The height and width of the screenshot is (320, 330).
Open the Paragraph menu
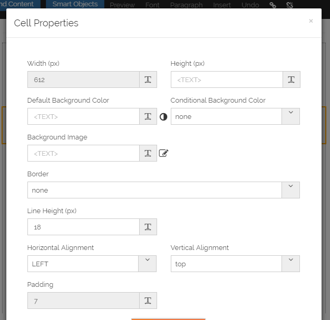click(186, 5)
